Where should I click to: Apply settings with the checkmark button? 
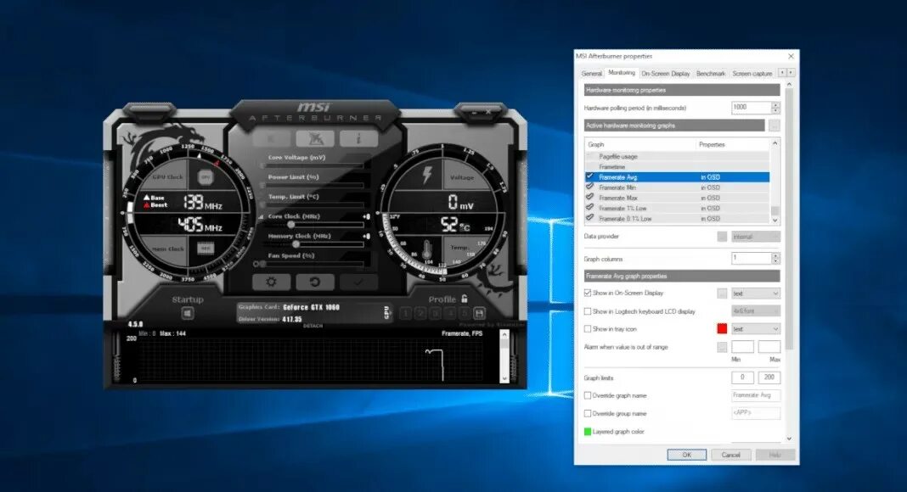click(358, 282)
